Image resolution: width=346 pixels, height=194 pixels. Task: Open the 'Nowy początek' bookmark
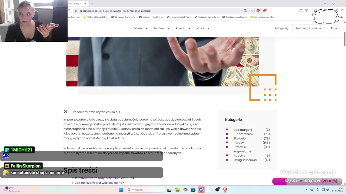click(x=179, y=17)
